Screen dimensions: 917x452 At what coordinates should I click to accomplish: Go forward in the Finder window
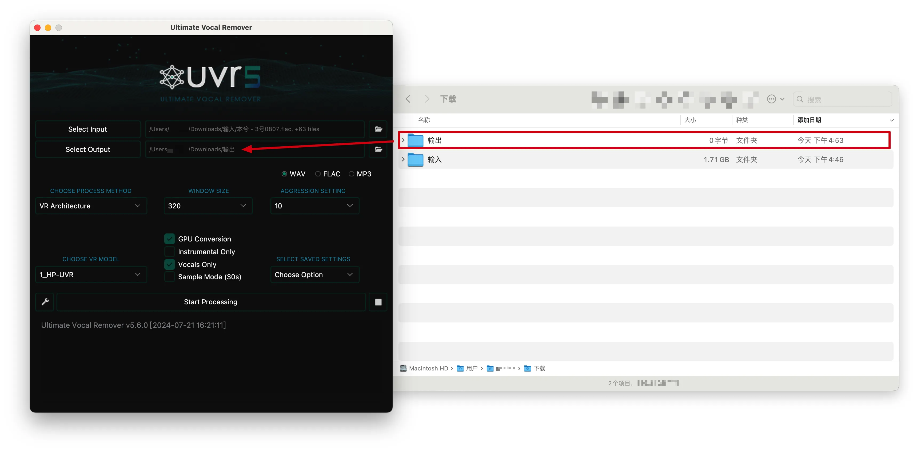[x=427, y=99]
